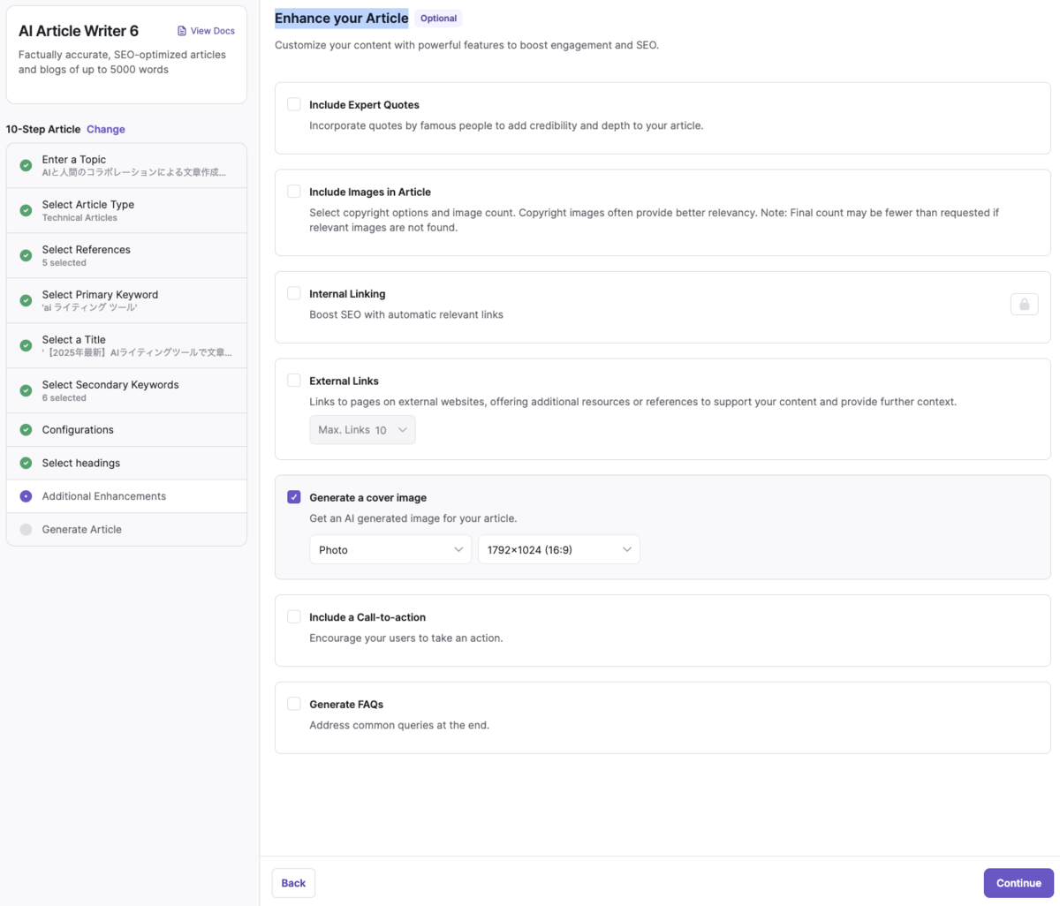Uncheck Generate a cover image checkbox
Viewport: 1060px width, 906px height.
[294, 497]
